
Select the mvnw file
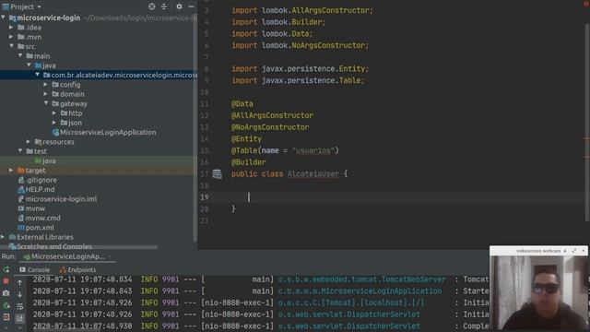tap(35, 208)
